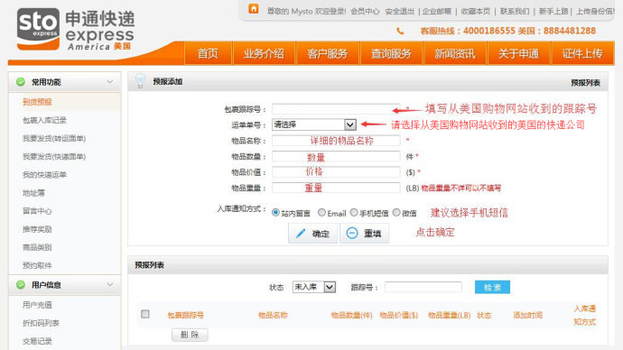The width and height of the screenshot is (623, 350).
Task: Open the 首页 navigation tab
Action: coord(209,53)
